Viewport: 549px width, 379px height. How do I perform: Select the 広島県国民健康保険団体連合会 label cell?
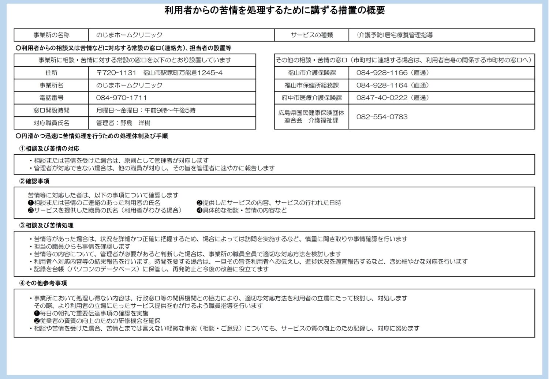coord(311,117)
